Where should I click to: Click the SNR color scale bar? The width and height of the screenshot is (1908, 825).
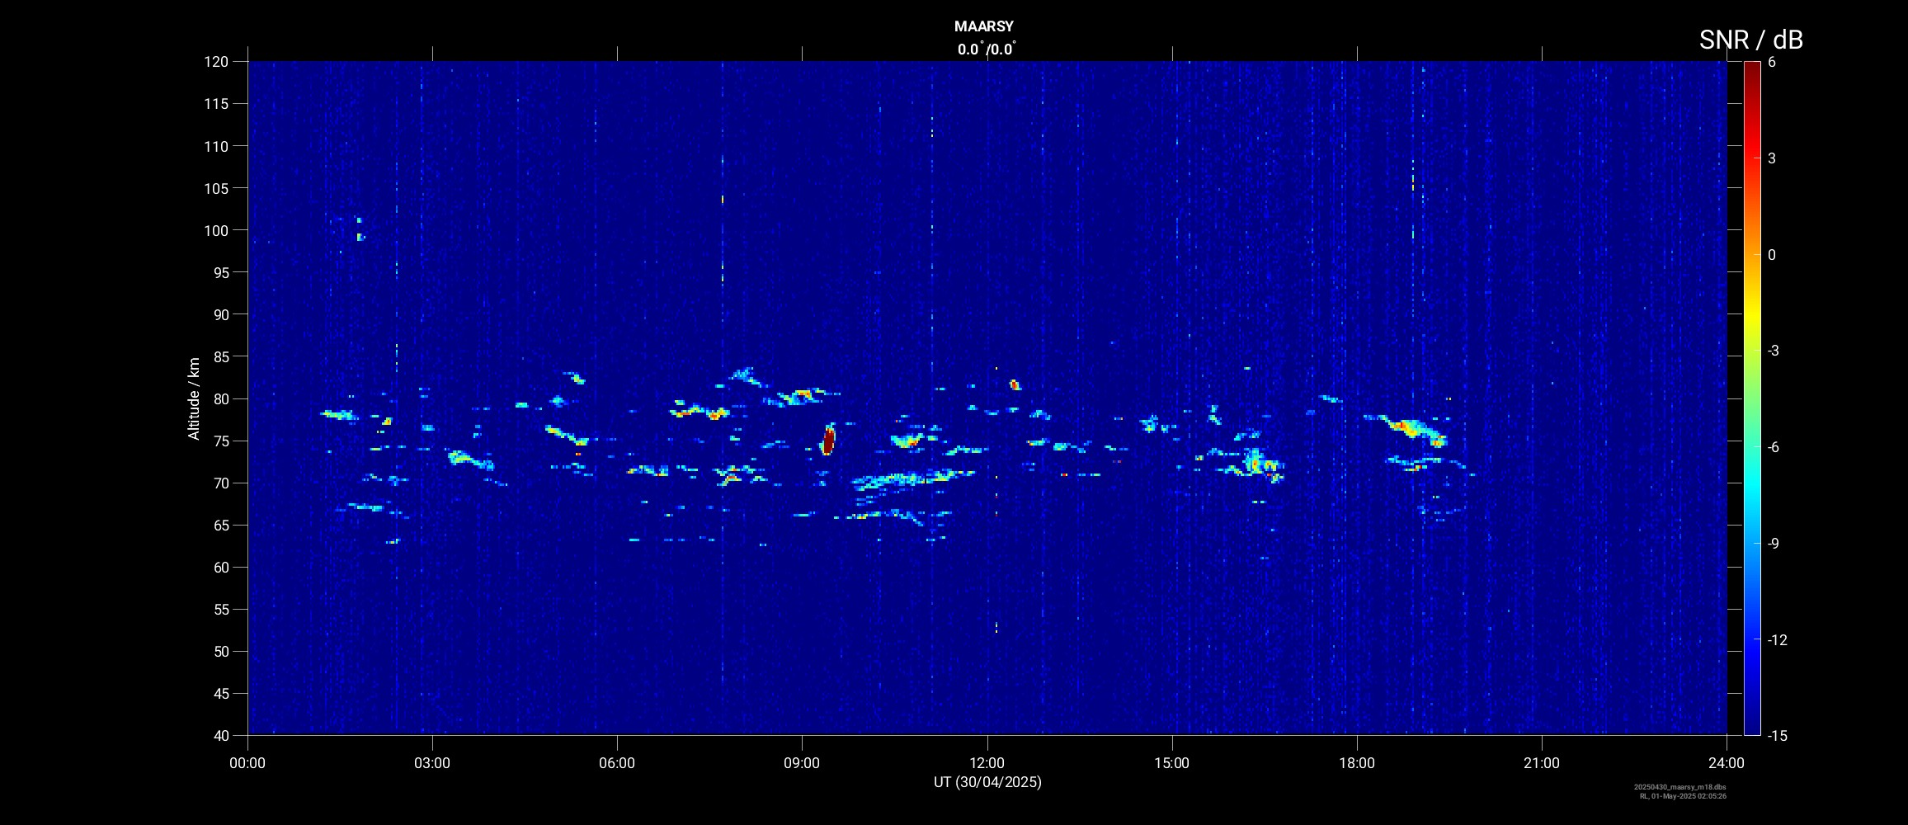(x=1751, y=398)
